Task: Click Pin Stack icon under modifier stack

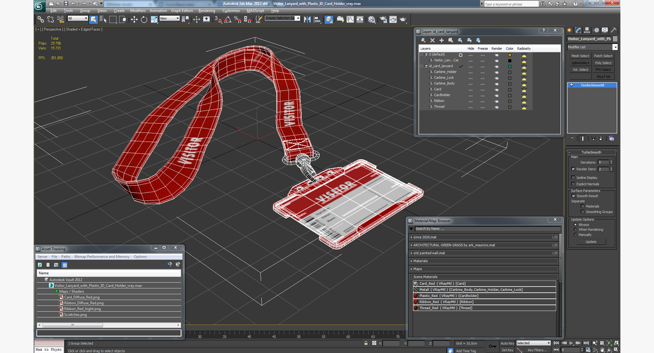Action: tap(572, 139)
